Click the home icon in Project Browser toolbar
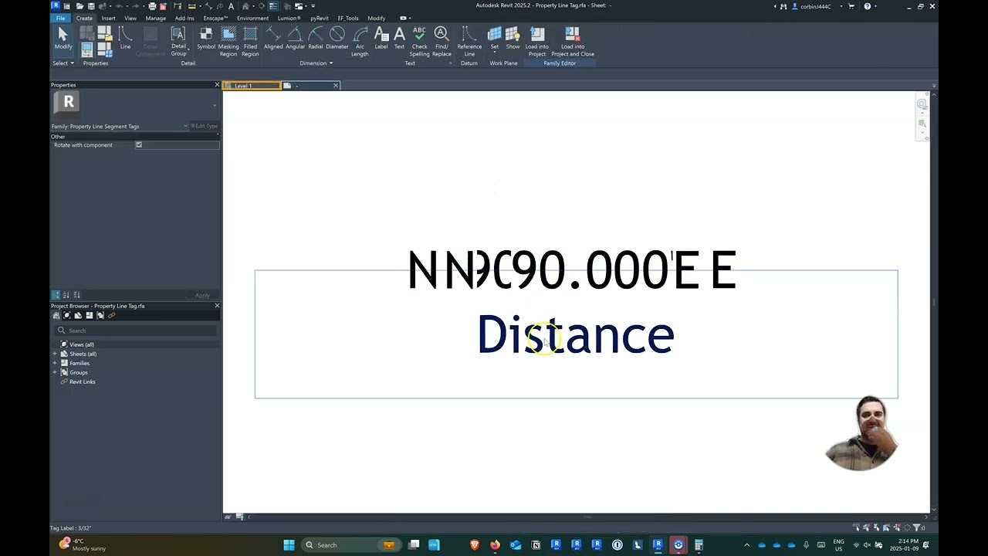988x556 pixels. click(56, 315)
